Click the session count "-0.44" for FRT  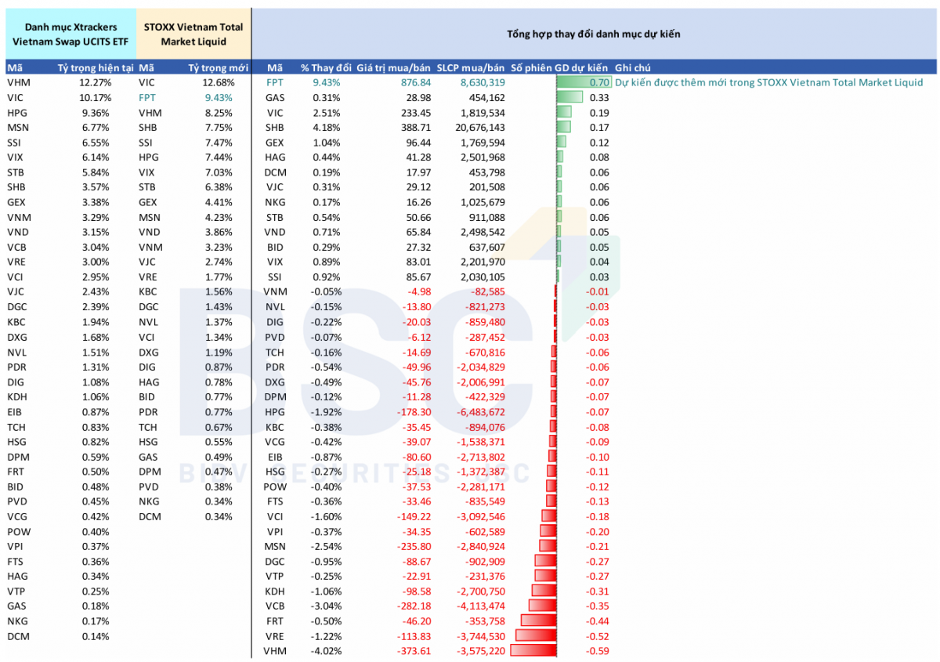click(x=598, y=621)
